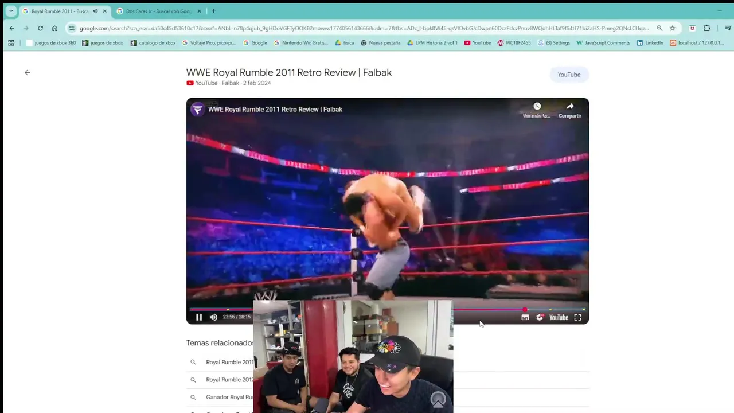Click browser back button

click(x=12, y=28)
